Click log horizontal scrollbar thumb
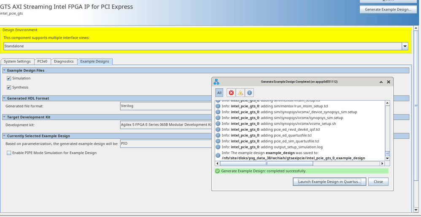 point(267,164)
